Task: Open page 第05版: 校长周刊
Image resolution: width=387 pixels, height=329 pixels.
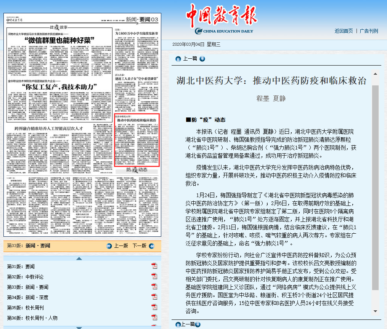Action: [x=26, y=308]
